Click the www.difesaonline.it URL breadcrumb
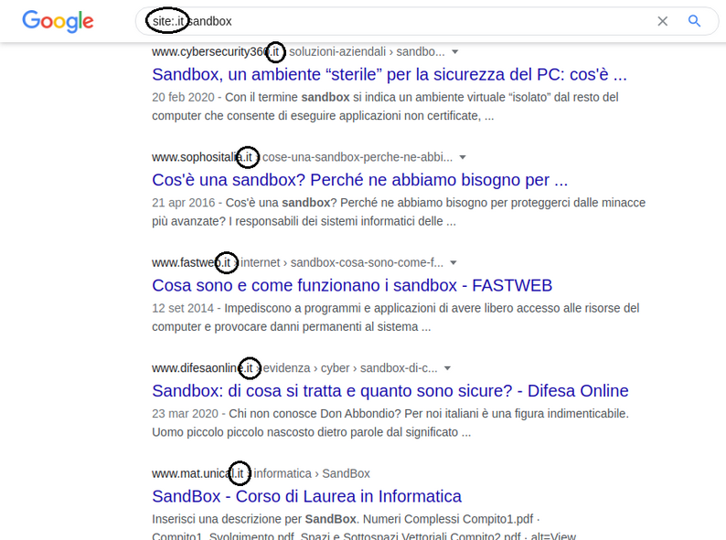Viewport: 726px width, 540px height. click(294, 368)
